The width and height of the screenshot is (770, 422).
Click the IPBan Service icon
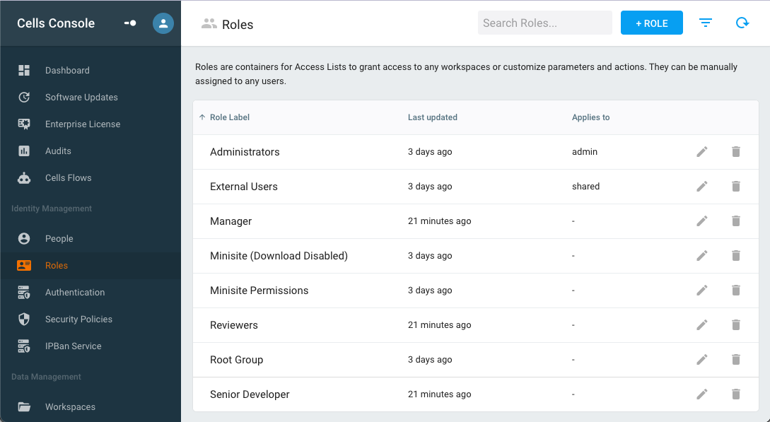pos(24,346)
